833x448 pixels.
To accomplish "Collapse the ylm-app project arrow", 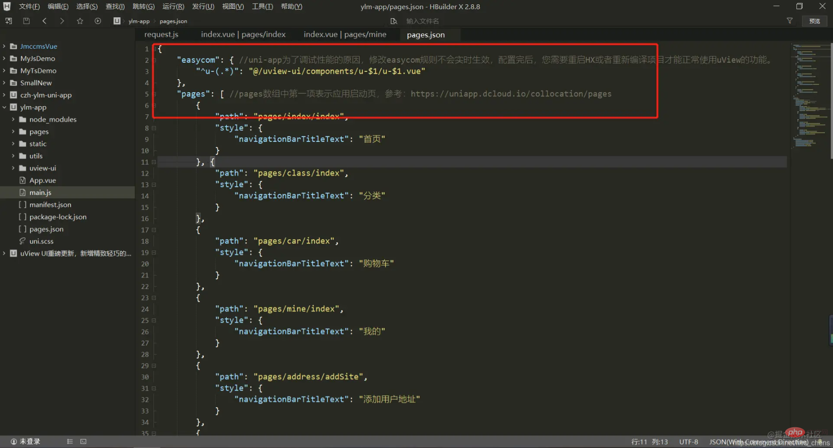I will click(x=4, y=107).
